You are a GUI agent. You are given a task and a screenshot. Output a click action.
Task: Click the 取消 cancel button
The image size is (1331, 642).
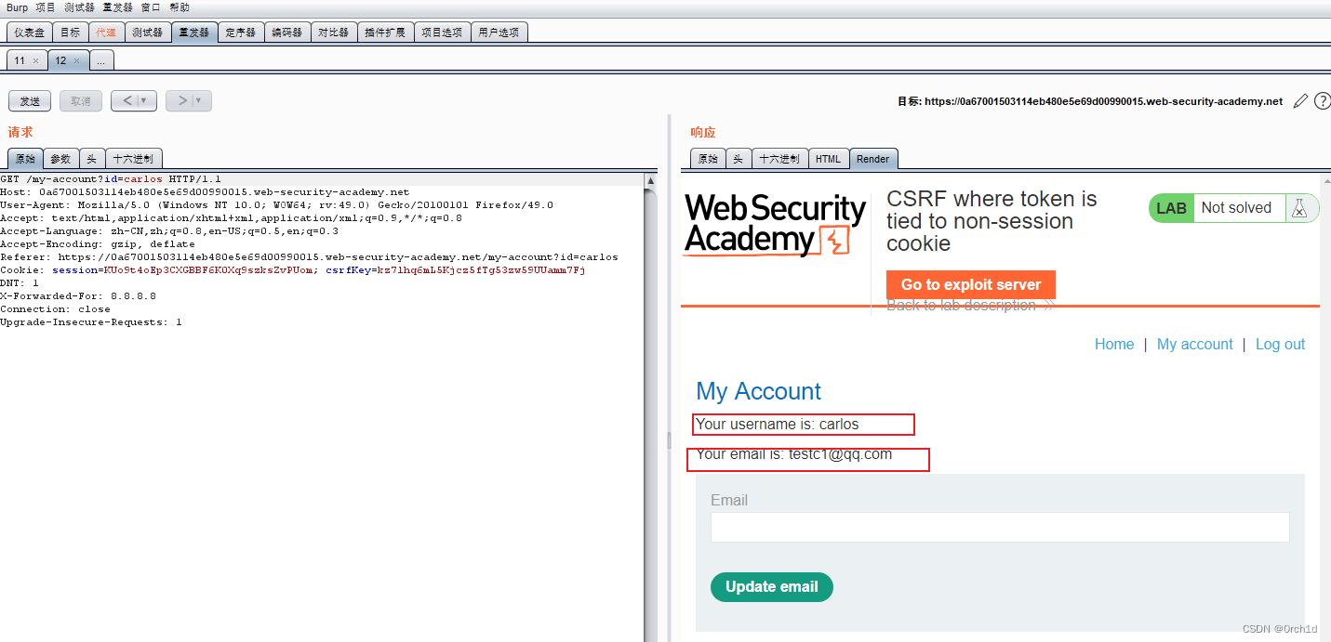81,101
